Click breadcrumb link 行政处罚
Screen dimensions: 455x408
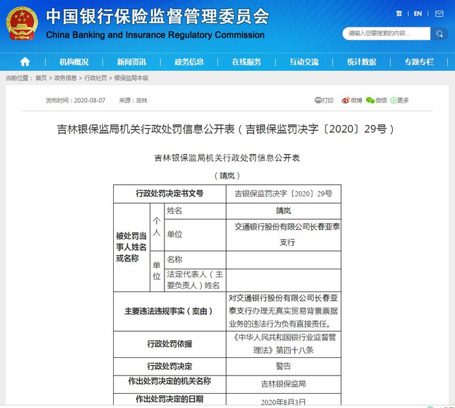96,78
